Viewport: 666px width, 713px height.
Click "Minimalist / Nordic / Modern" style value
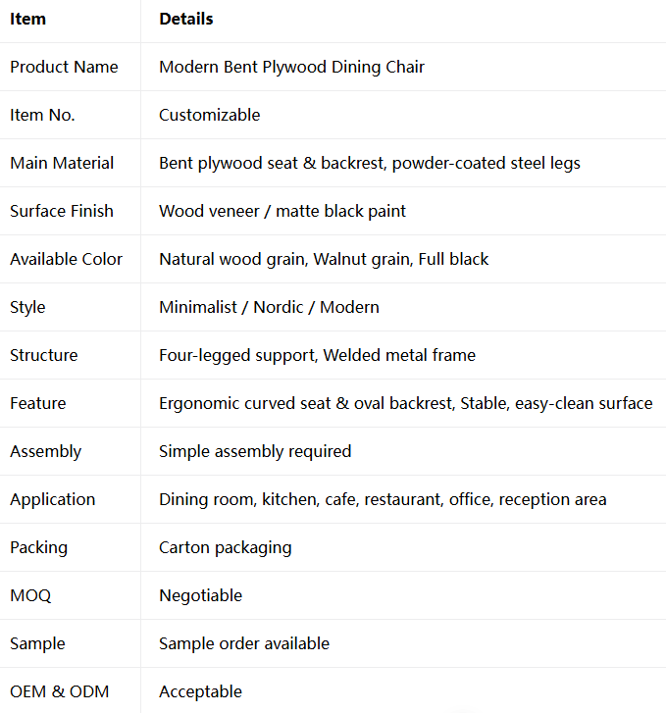[269, 307]
